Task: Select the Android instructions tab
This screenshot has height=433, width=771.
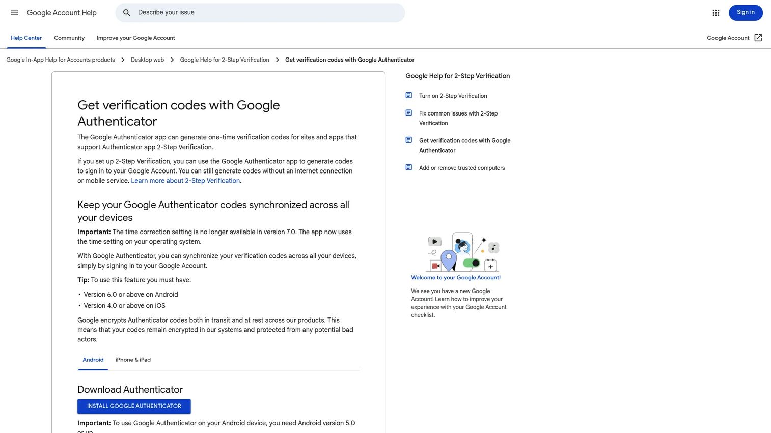Action: 93,360
